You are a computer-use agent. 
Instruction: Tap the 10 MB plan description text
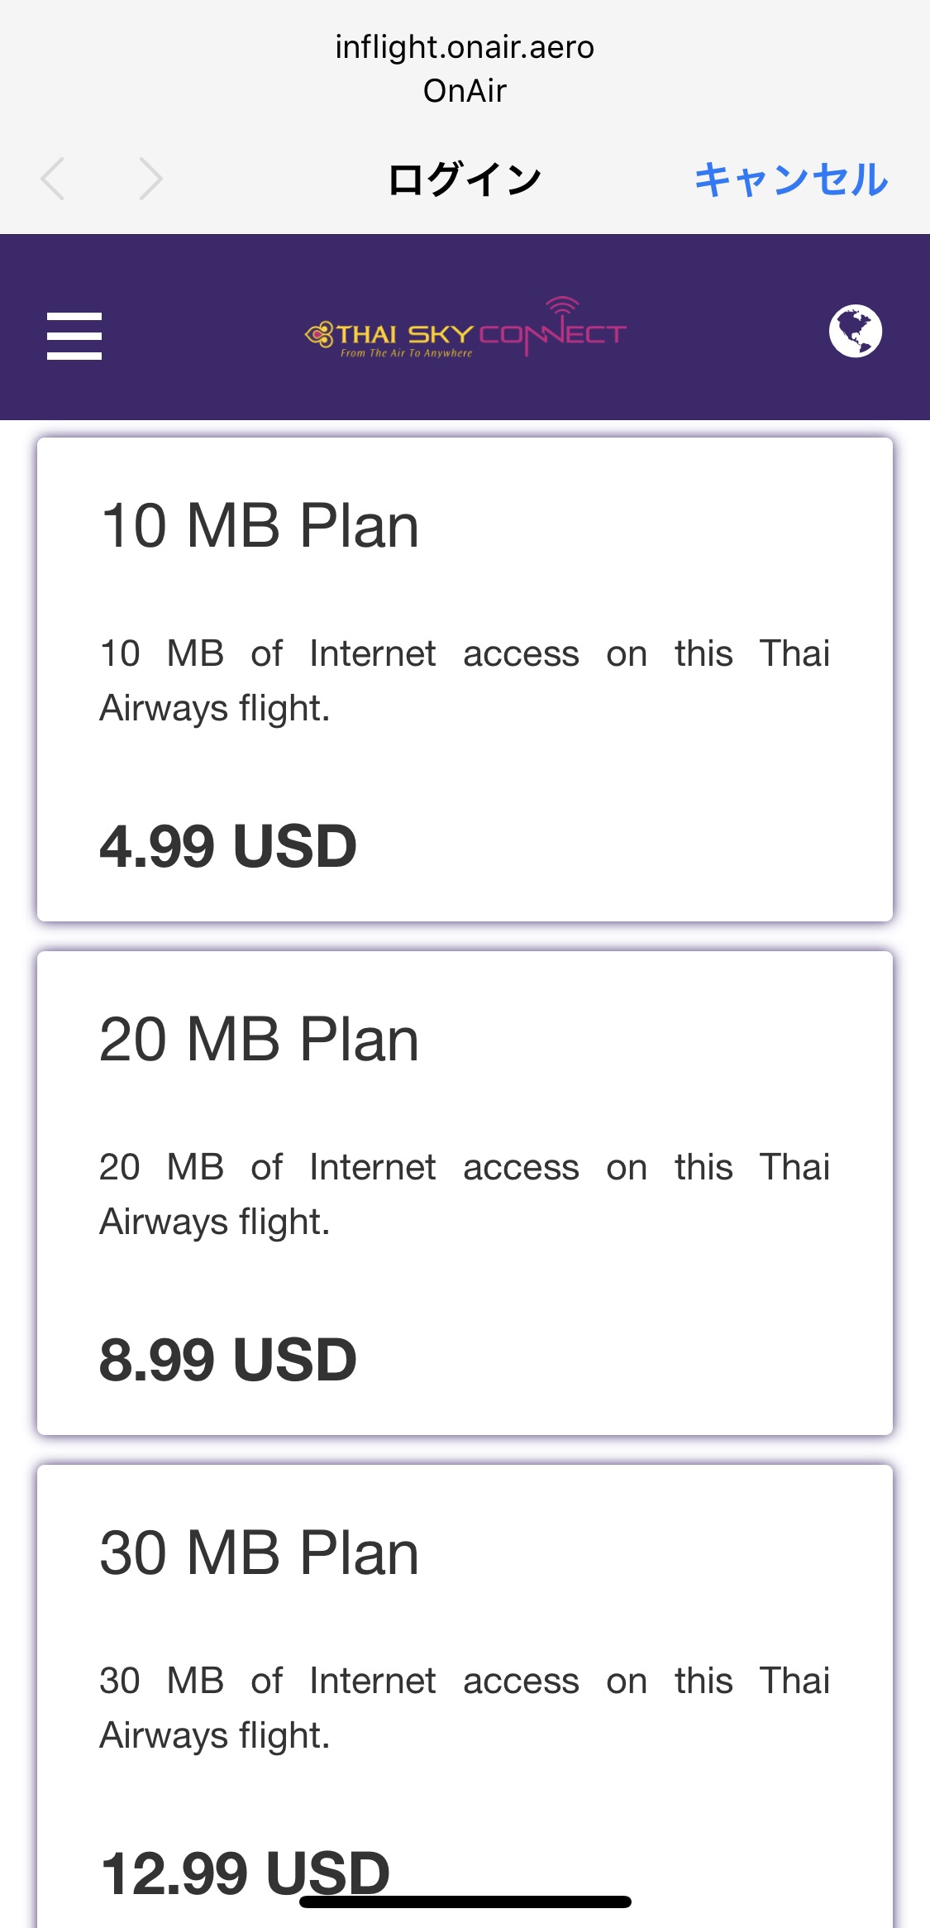(x=465, y=681)
